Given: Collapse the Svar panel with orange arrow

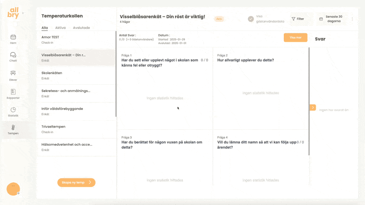Looking at the screenshot, I should tap(313, 108).
